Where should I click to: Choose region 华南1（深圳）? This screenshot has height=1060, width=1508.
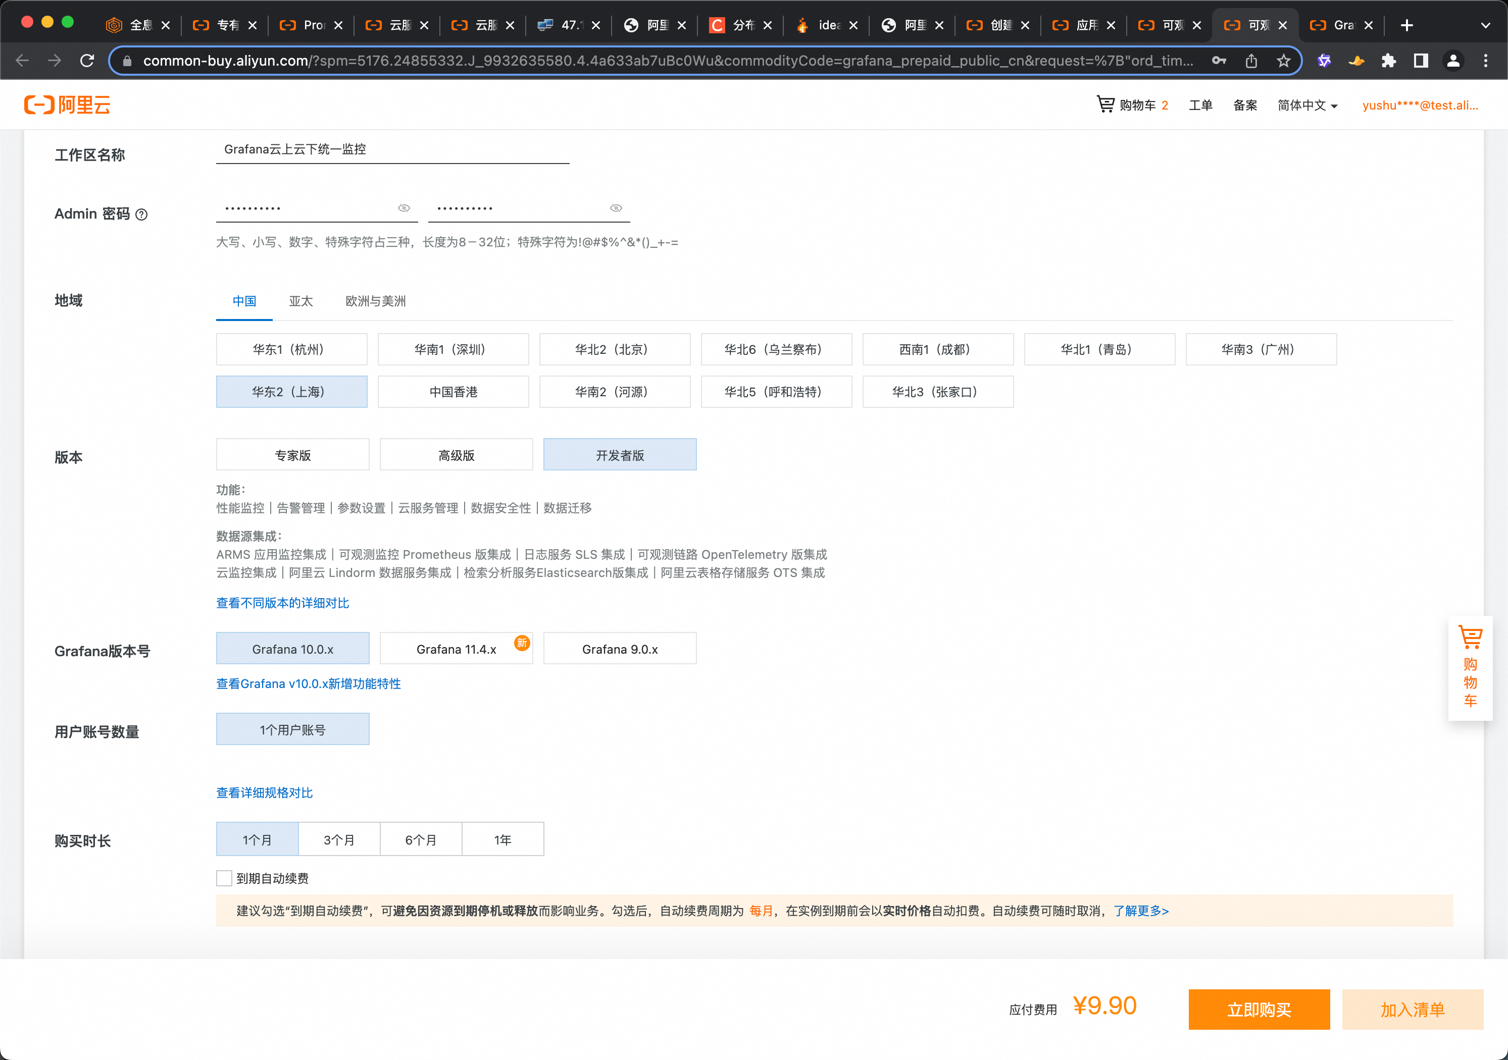pos(453,349)
